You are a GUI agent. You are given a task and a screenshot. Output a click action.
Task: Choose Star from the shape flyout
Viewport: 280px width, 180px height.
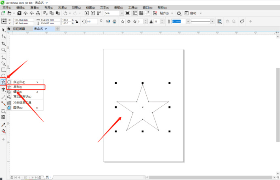(26, 87)
